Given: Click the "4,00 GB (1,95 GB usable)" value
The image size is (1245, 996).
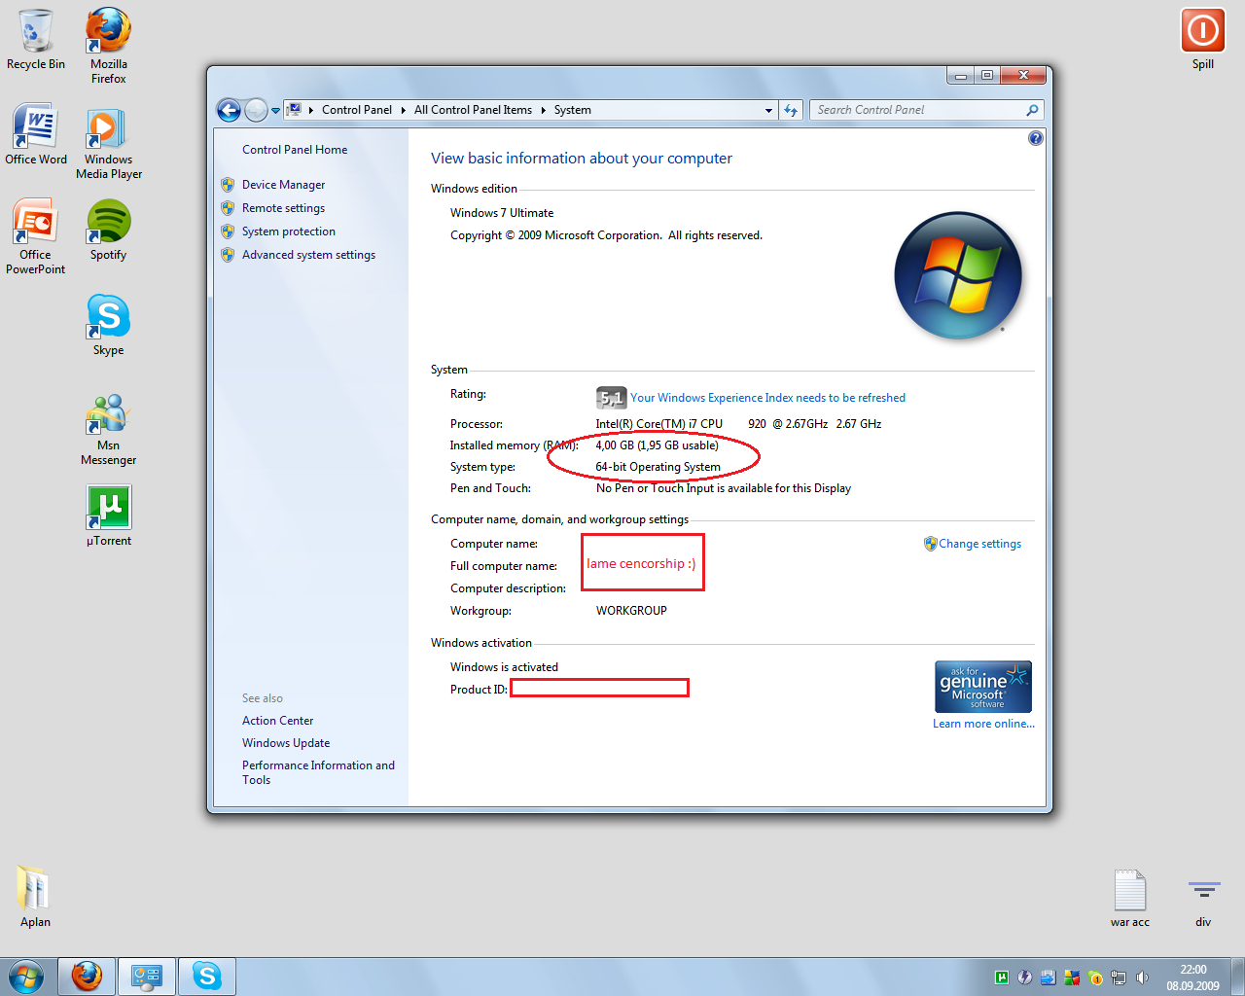Looking at the screenshot, I should click(x=657, y=445).
